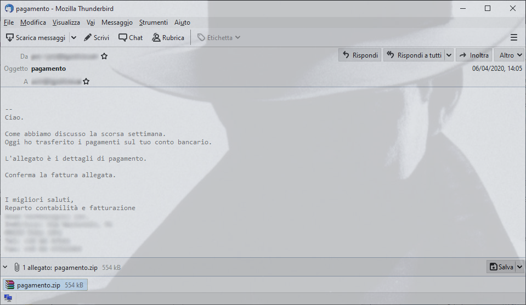Open the Rubrica address book
The image size is (526, 305).
pyautogui.click(x=168, y=38)
